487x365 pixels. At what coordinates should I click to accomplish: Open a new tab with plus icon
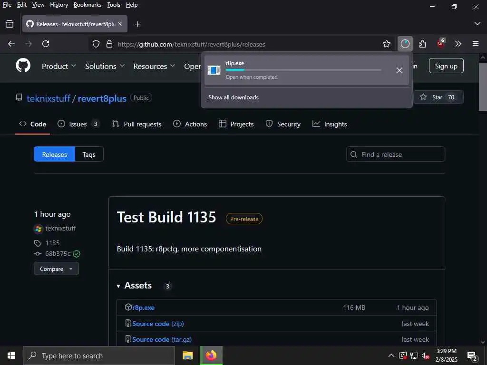point(137,24)
